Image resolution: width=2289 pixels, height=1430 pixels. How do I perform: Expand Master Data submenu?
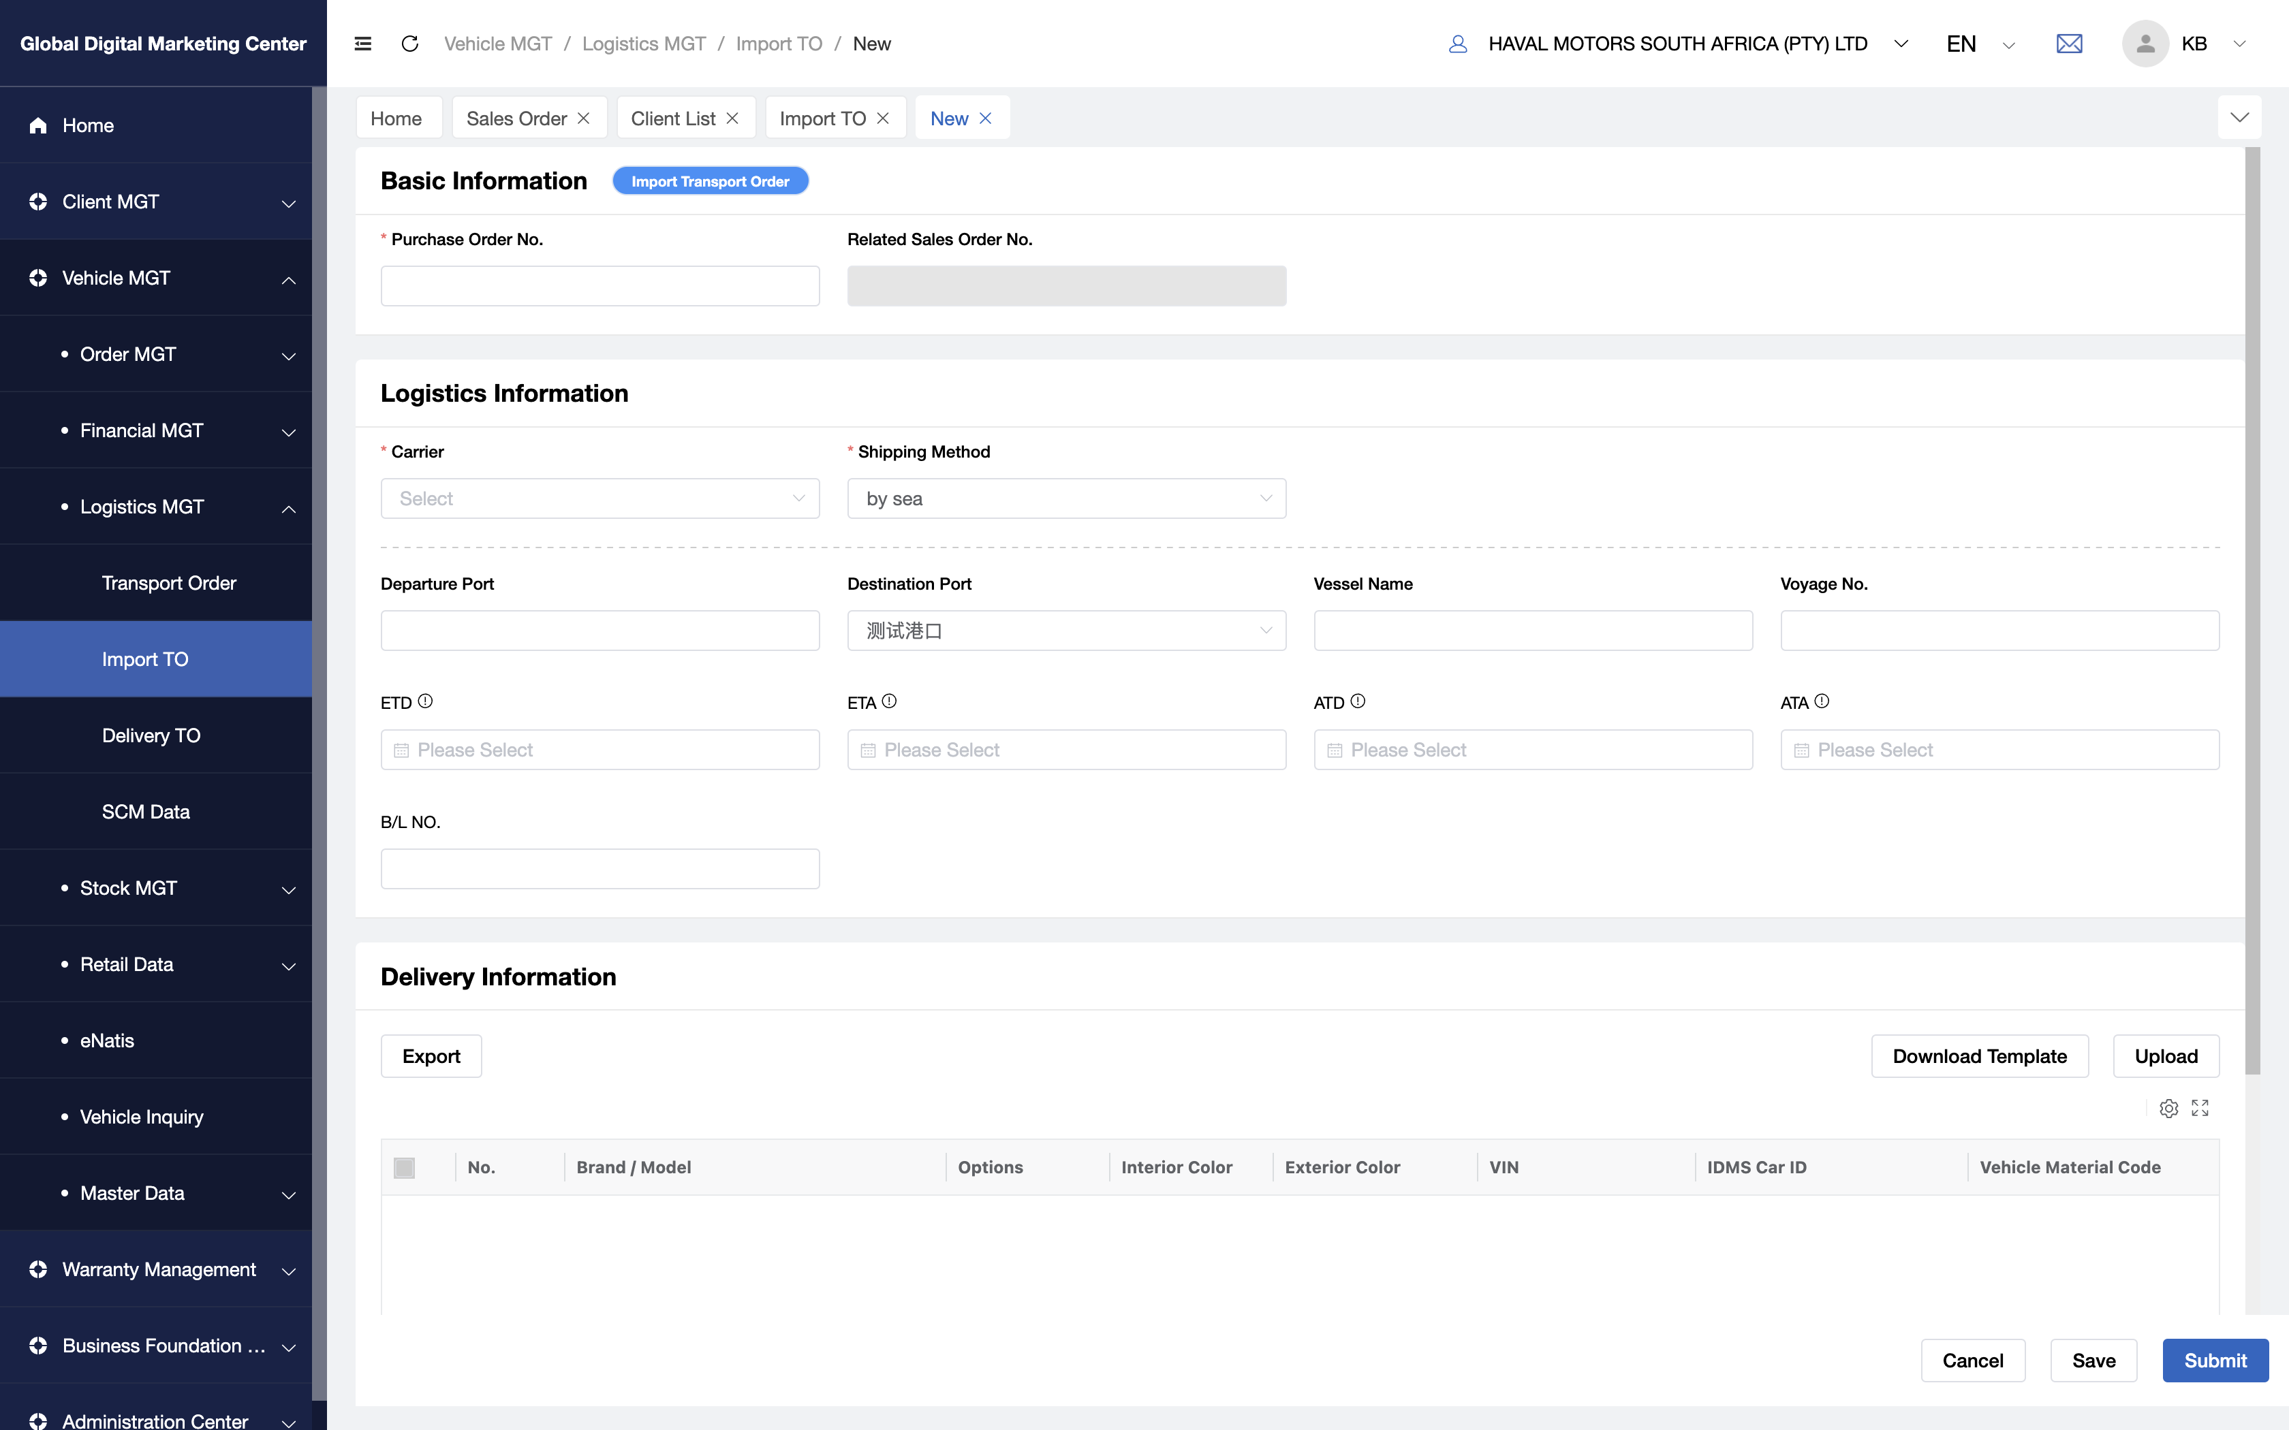[x=288, y=1196]
